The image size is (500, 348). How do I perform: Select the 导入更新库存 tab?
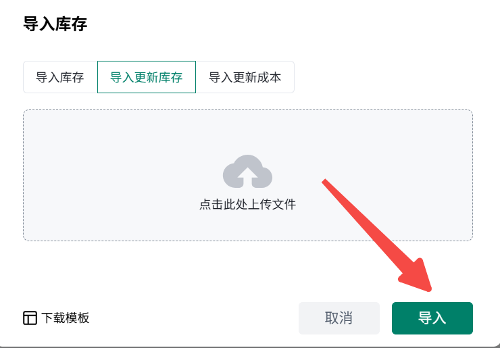[147, 77]
